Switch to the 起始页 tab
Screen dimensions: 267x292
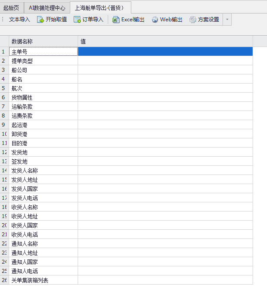pyautogui.click(x=11, y=8)
